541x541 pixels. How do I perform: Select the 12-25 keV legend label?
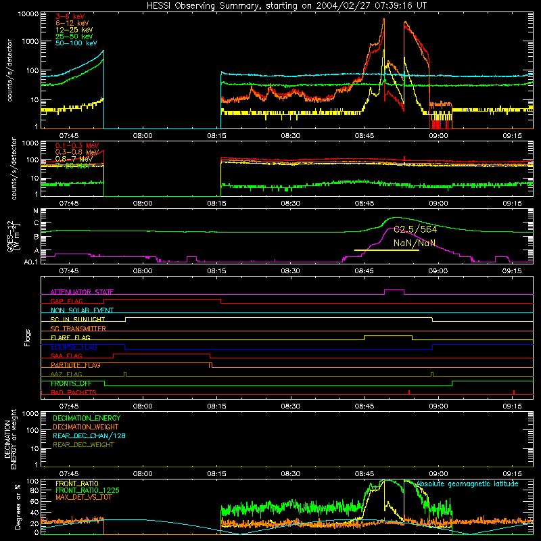(74, 30)
